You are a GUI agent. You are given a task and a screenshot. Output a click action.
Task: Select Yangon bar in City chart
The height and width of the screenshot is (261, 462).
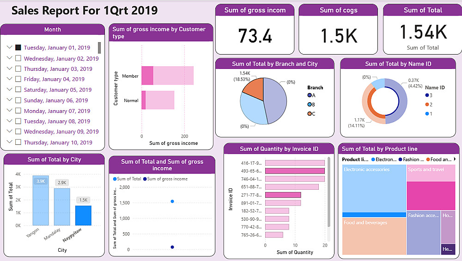coord(41,200)
